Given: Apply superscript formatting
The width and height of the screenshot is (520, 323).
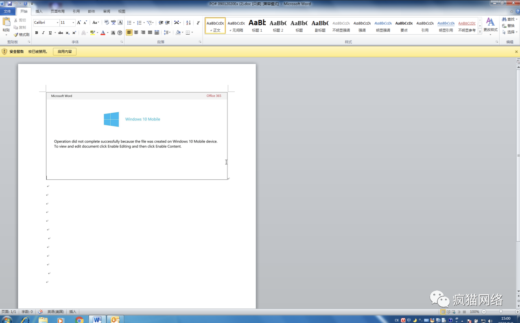Looking at the screenshot, I should click(x=74, y=33).
